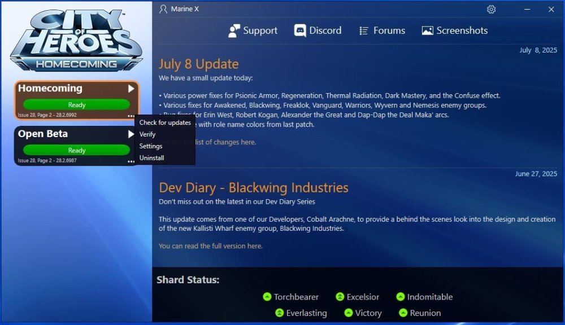
Task: Choose Settings in the context menu
Action: tap(151, 146)
